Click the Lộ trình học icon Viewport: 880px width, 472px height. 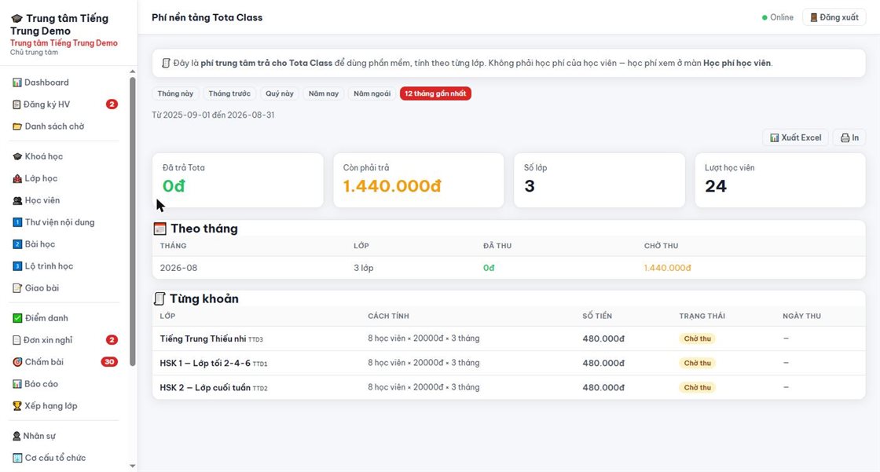[x=17, y=266]
